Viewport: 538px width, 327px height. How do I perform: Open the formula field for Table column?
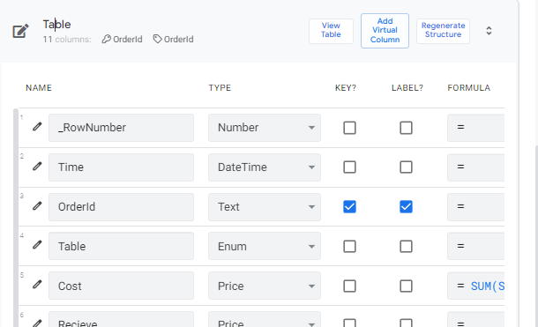(476, 246)
